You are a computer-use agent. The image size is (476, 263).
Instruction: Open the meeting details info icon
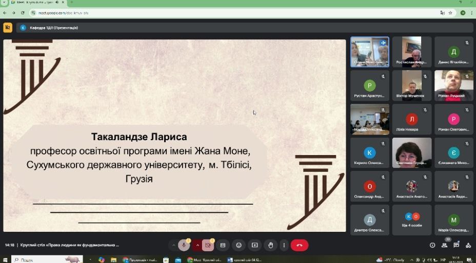point(432,245)
